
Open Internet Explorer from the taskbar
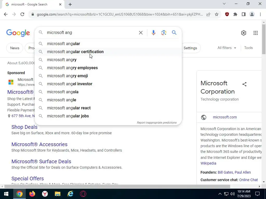point(70,194)
